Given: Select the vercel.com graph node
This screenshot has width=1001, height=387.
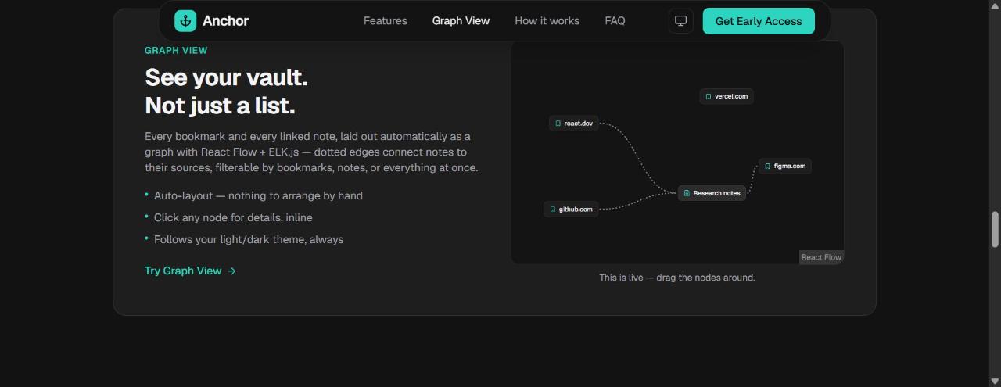Looking at the screenshot, I should click(727, 96).
